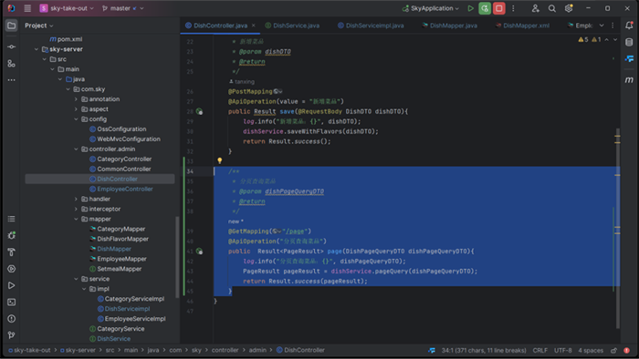Open master branch dropdown
The width and height of the screenshot is (639, 359).
click(x=122, y=8)
